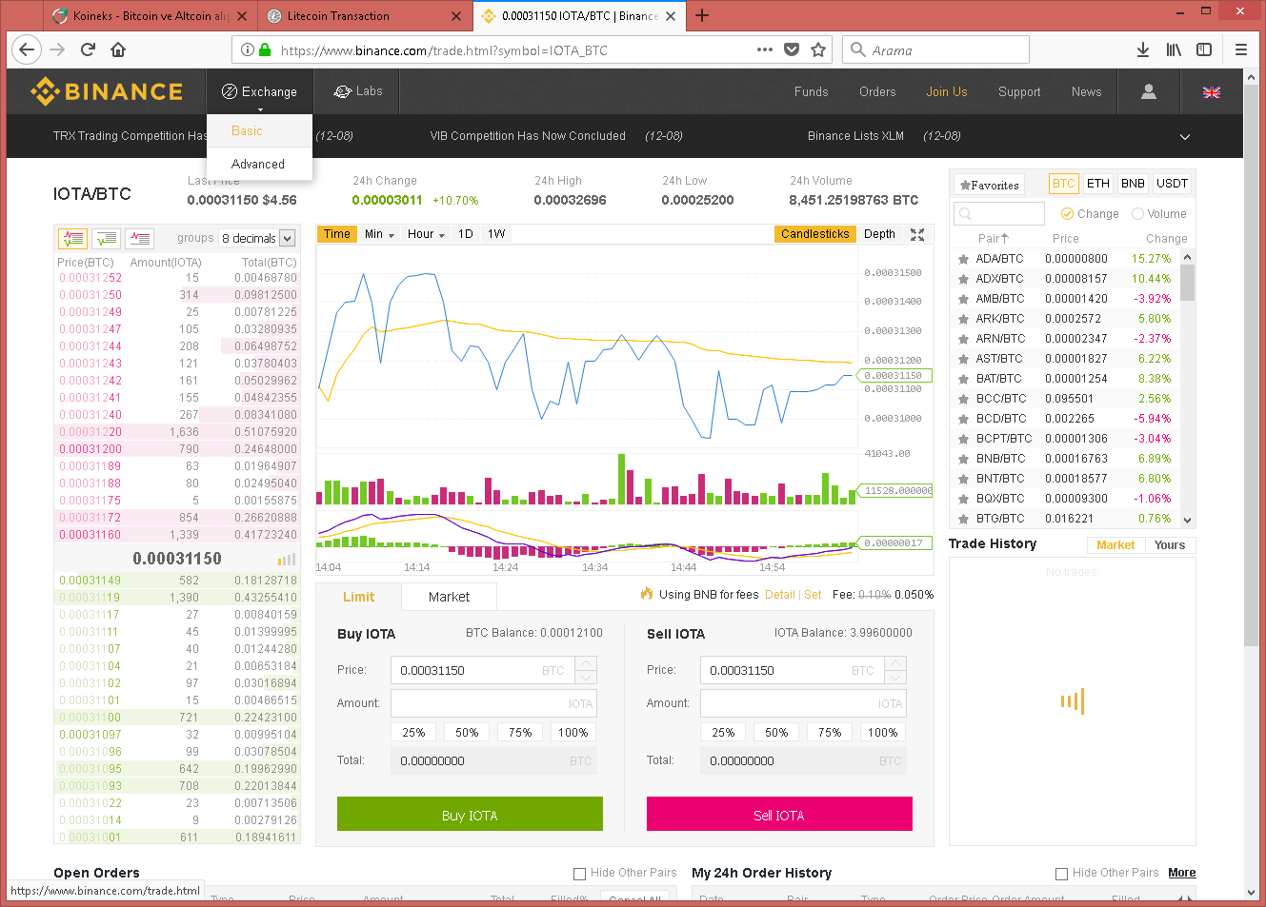
Task: Favorite the AMB/BTC pair star
Action: (x=963, y=299)
